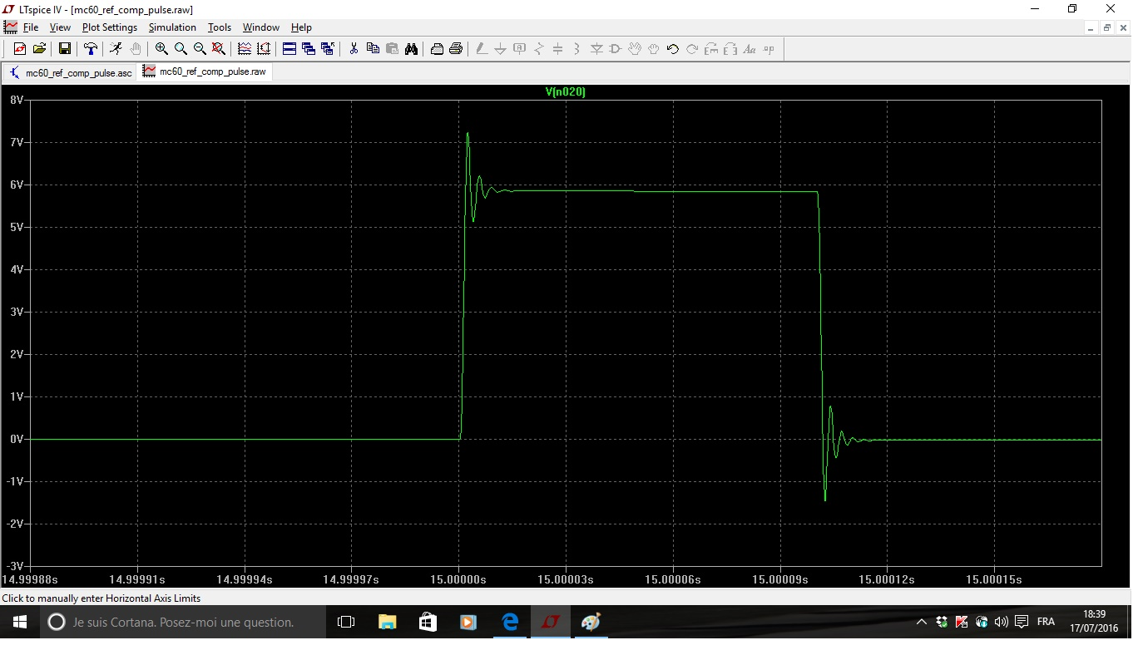Open the Windows Start menu
The image size is (1138, 645).
(20, 622)
